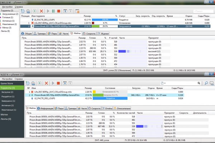The height and width of the screenshot is (143, 215).
Task: Open Preferences icon in µTorrent 2.2.1 toolbar
Action: [77, 11]
